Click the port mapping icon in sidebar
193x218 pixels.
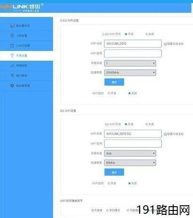(12, 75)
